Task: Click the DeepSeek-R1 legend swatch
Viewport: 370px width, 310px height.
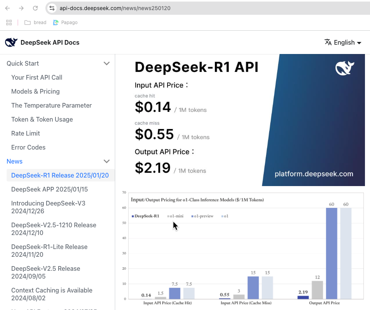Action: tap(133, 216)
